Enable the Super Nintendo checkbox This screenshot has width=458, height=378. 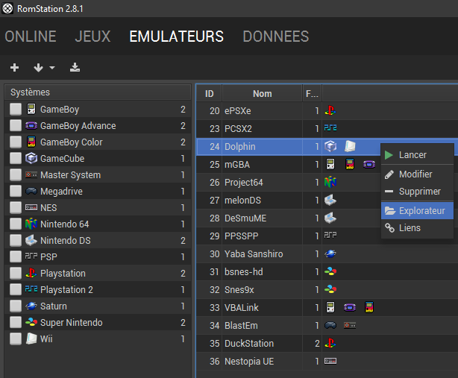point(16,322)
